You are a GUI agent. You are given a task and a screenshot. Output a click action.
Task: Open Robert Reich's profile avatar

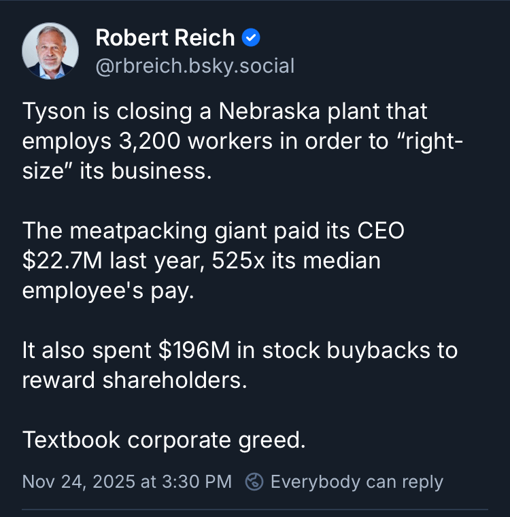pyautogui.click(x=50, y=51)
